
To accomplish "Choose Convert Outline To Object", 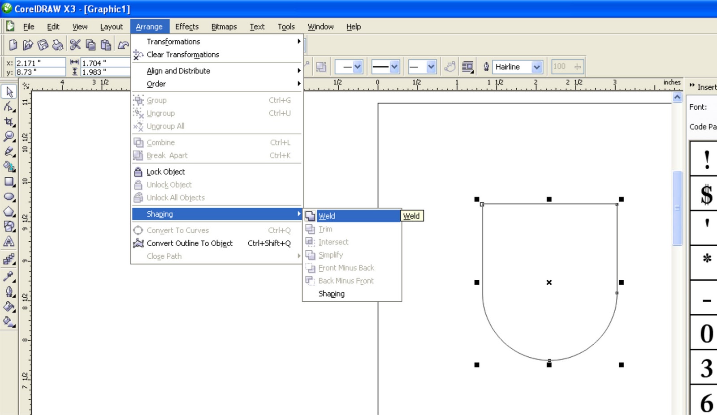I will 217,243.
